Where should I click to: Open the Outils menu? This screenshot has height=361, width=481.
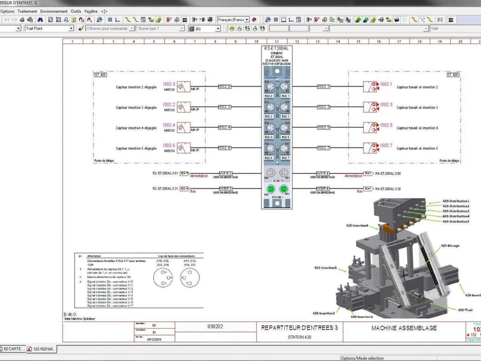(76, 11)
